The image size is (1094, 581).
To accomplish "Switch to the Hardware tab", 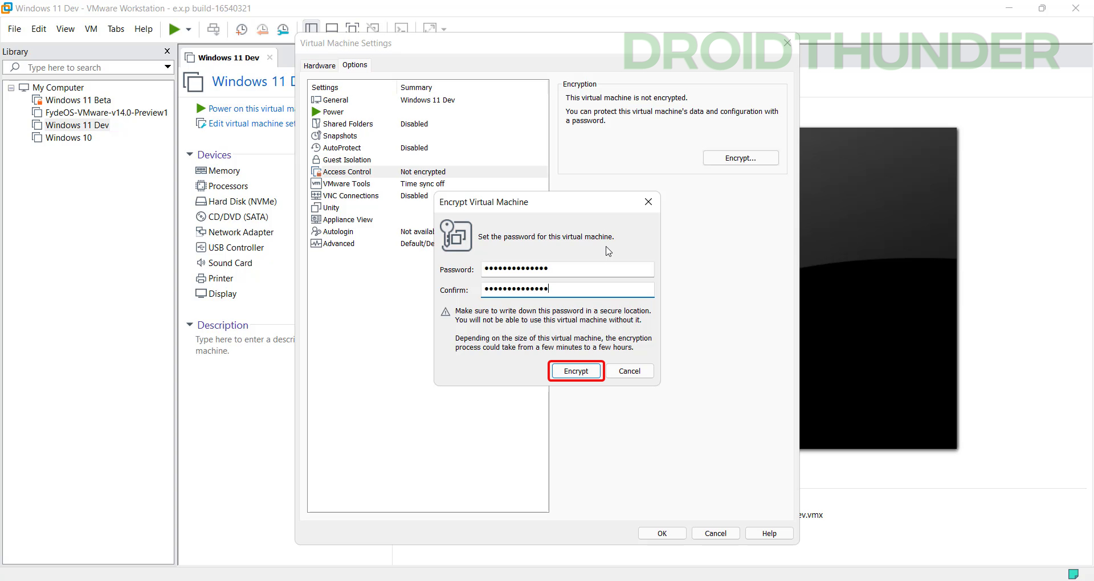I will click(x=319, y=66).
